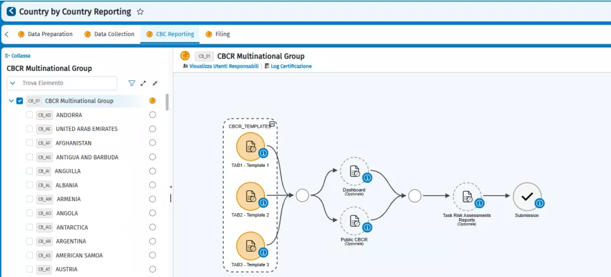Open the optional Dashboard node
The image size is (611, 277).
354,171
